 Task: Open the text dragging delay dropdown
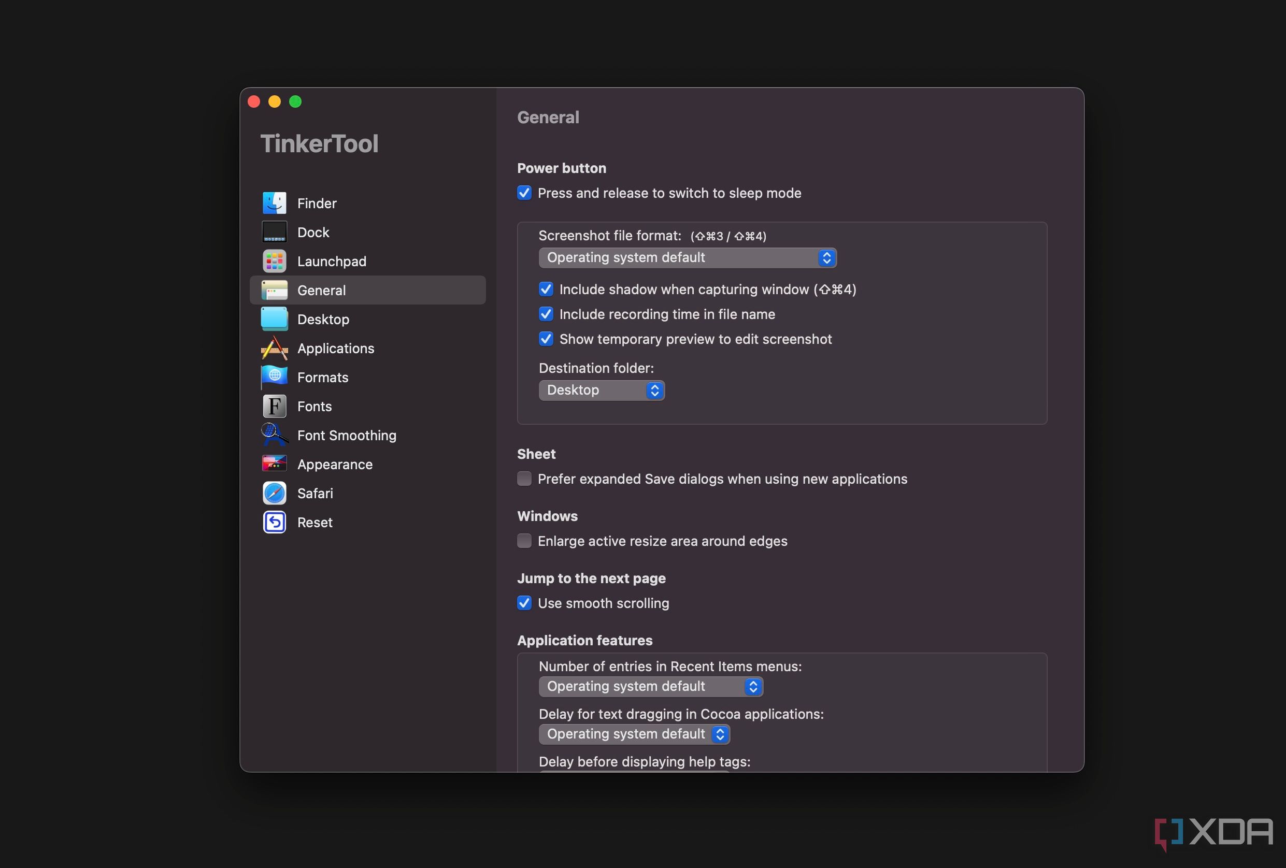click(x=634, y=734)
